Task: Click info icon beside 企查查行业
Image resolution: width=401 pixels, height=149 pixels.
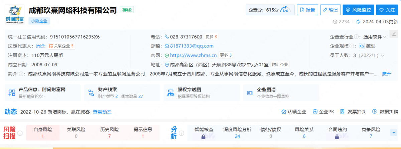Action: tap(357, 37)
